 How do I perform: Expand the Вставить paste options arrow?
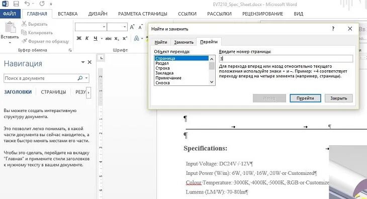tap(10, 43)
